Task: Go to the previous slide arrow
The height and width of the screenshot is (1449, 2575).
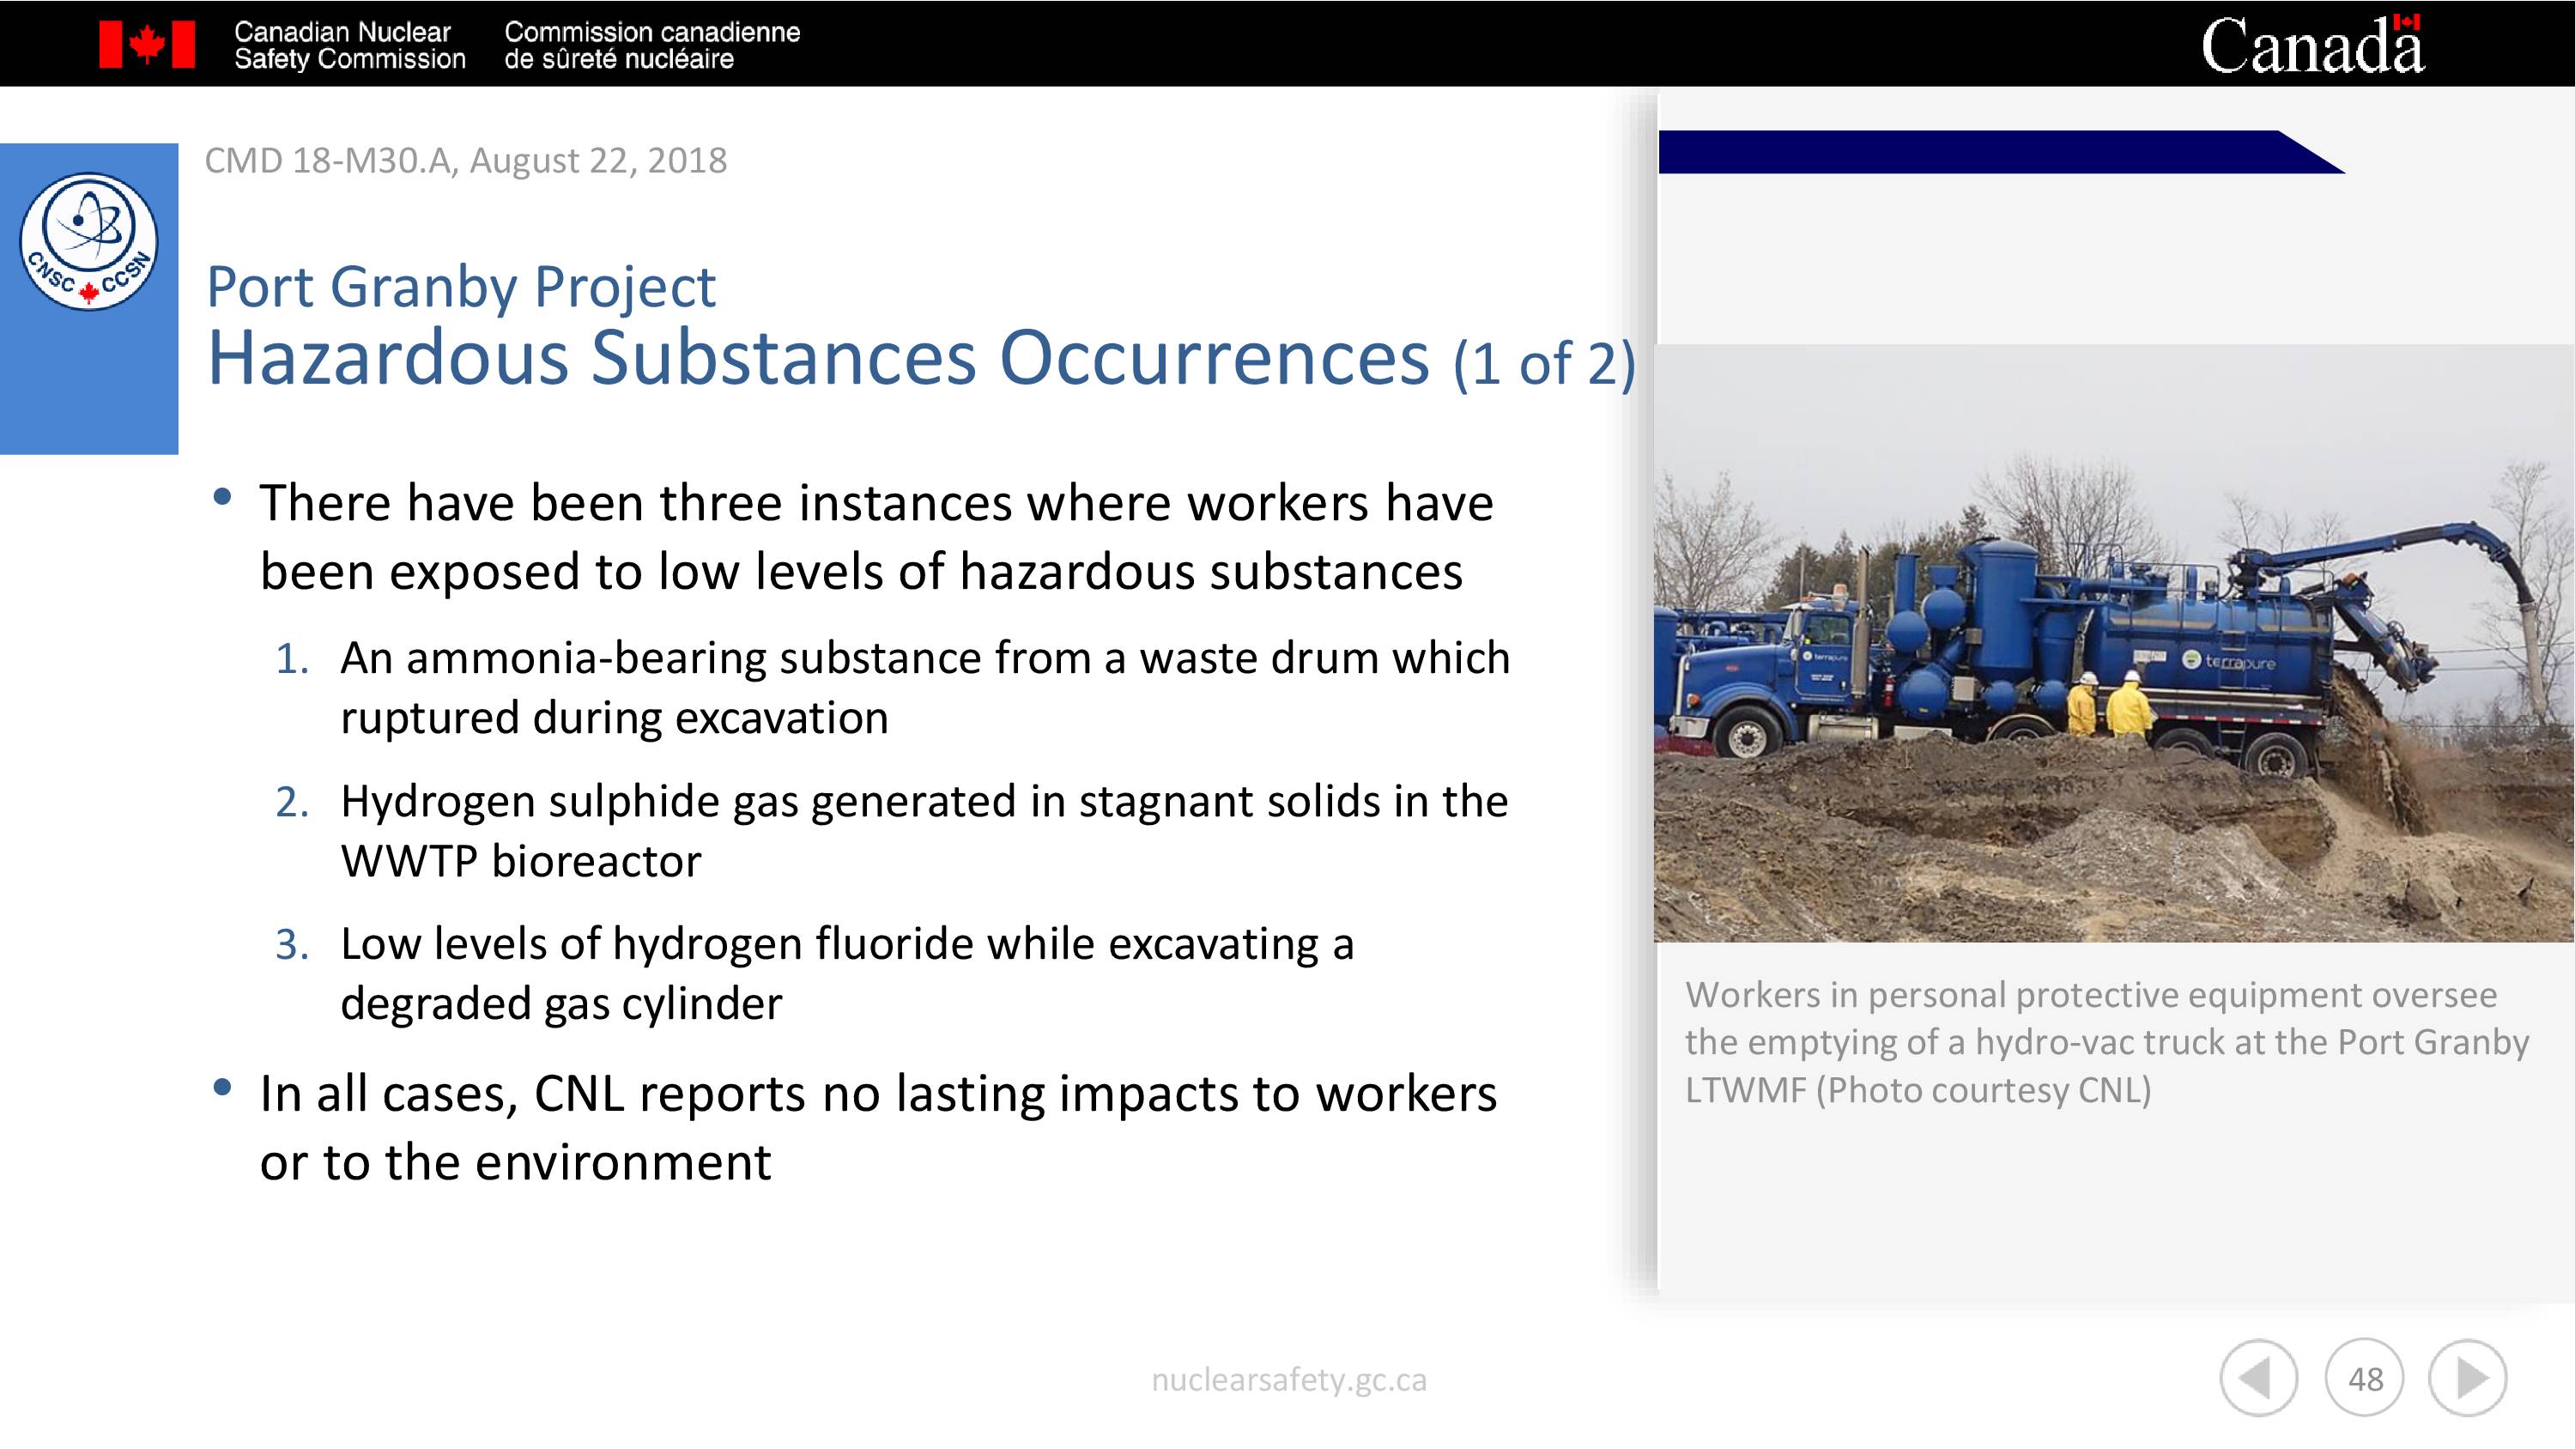Action: (x=2259, y=1378)
